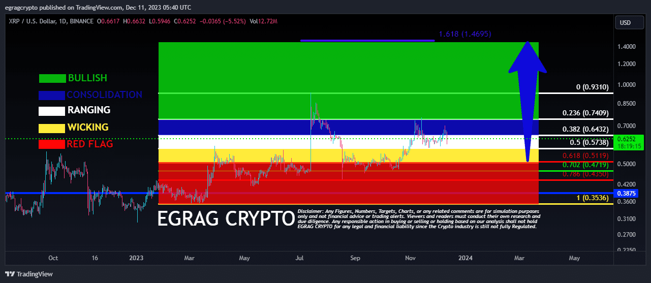Click the 0.5 (0.5738) Fibonacci label

[588, 143]
